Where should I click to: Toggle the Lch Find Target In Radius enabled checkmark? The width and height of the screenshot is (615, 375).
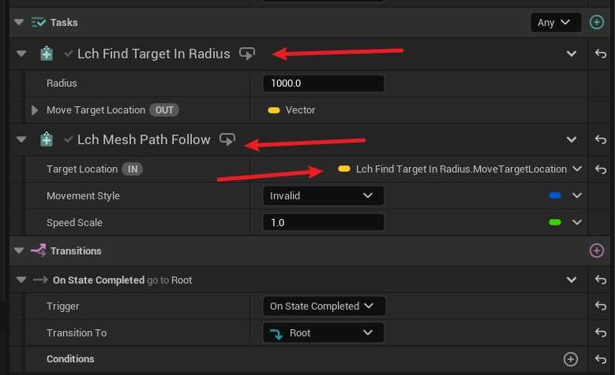click(69, 54)
